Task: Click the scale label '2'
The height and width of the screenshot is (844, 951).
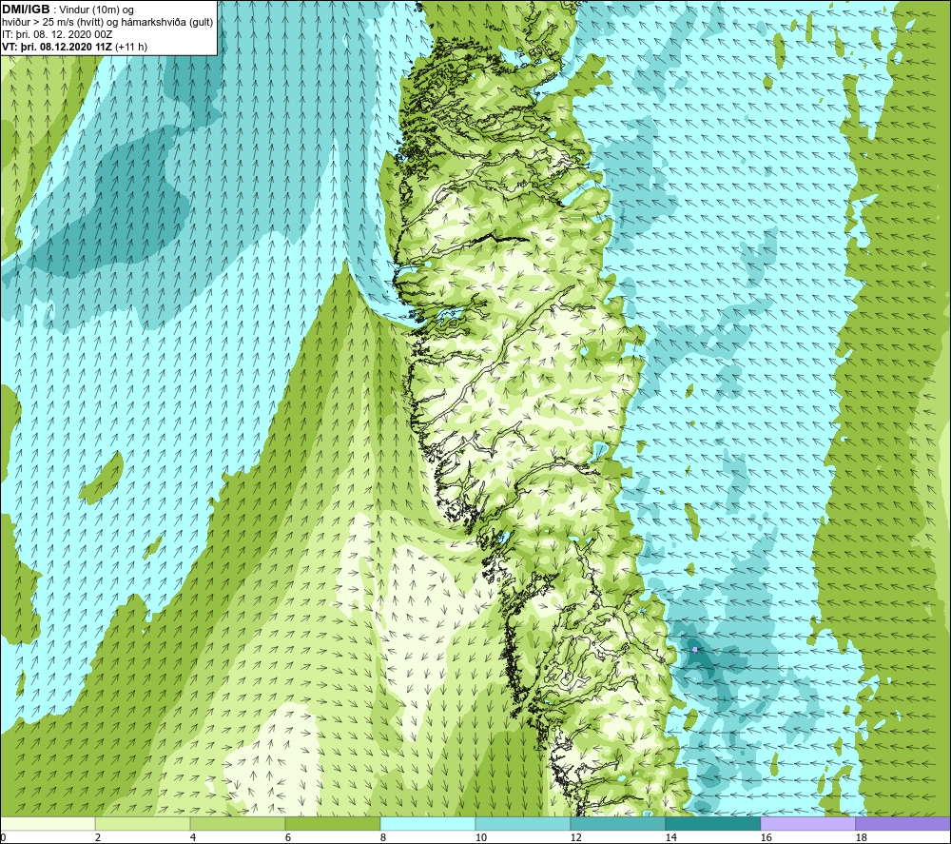Action: click(98, 838)
